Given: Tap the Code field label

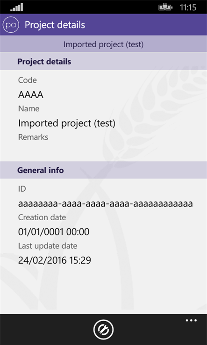Looking at the screenshot, I should coord(28,80).
